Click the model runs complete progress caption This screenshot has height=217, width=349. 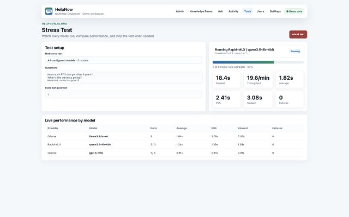[x=233, y=67]
